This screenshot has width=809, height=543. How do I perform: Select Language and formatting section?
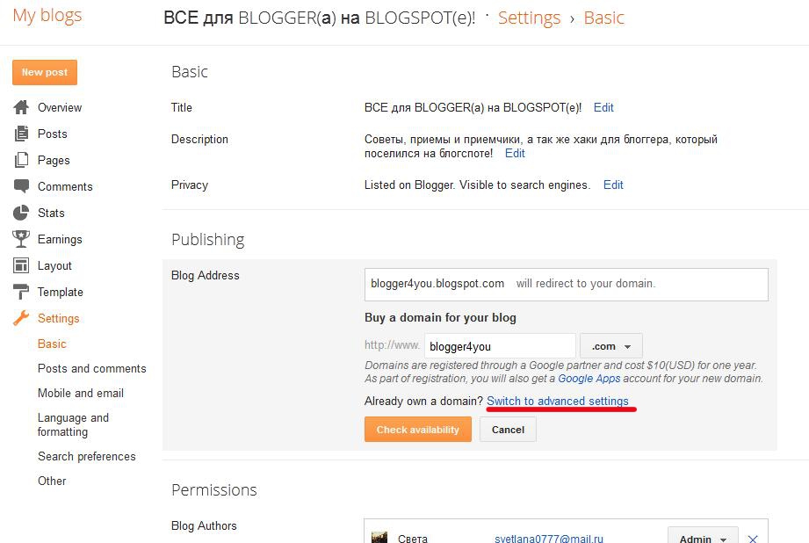tap(73, 424)
